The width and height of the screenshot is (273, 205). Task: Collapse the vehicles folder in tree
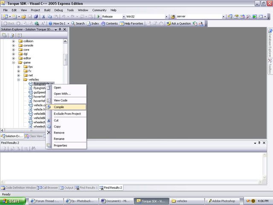[x=19, y=79]
